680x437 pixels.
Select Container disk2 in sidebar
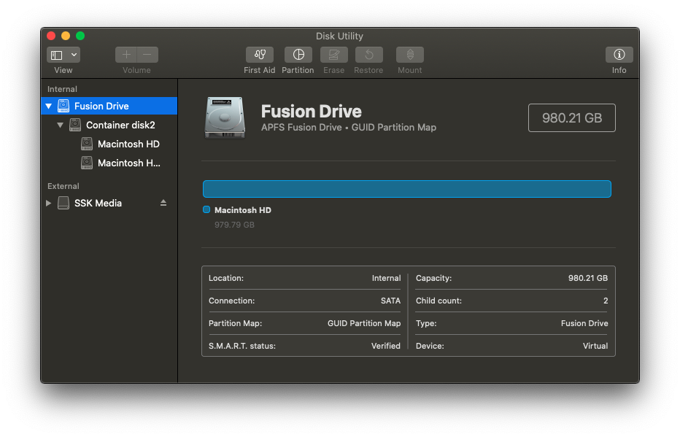click(120, 125)
